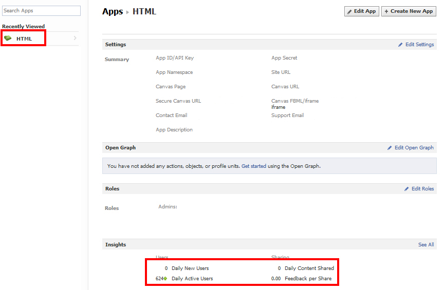This screenshot has width=443, height=290.
Task: Open the Edit Roles link
Action: point(422,189)
